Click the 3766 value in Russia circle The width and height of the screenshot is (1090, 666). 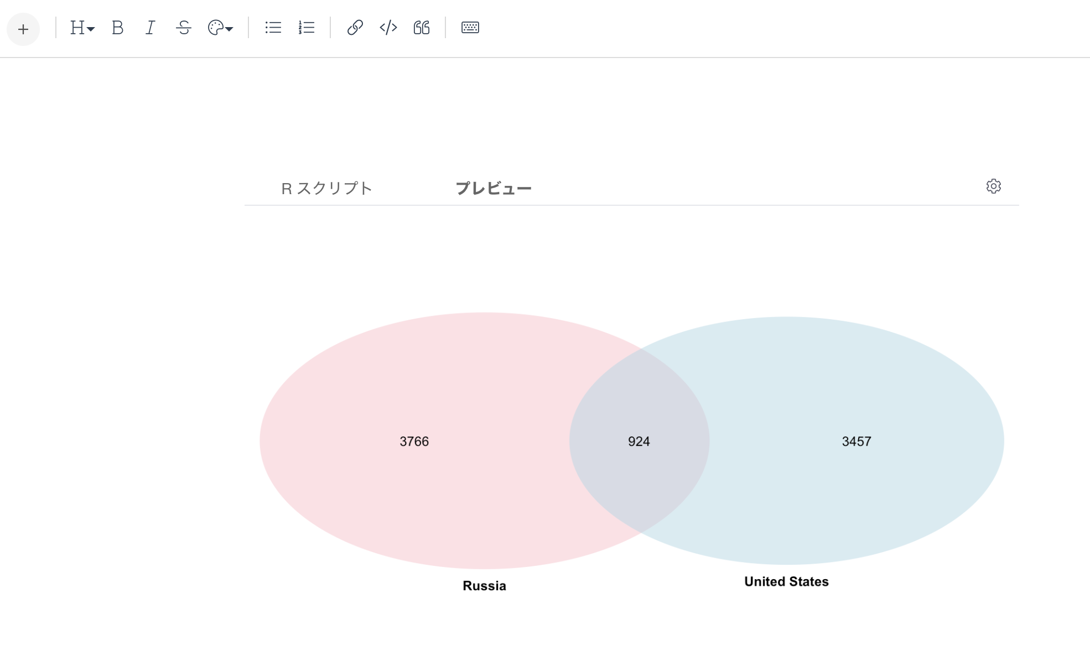tap(414, 441)
